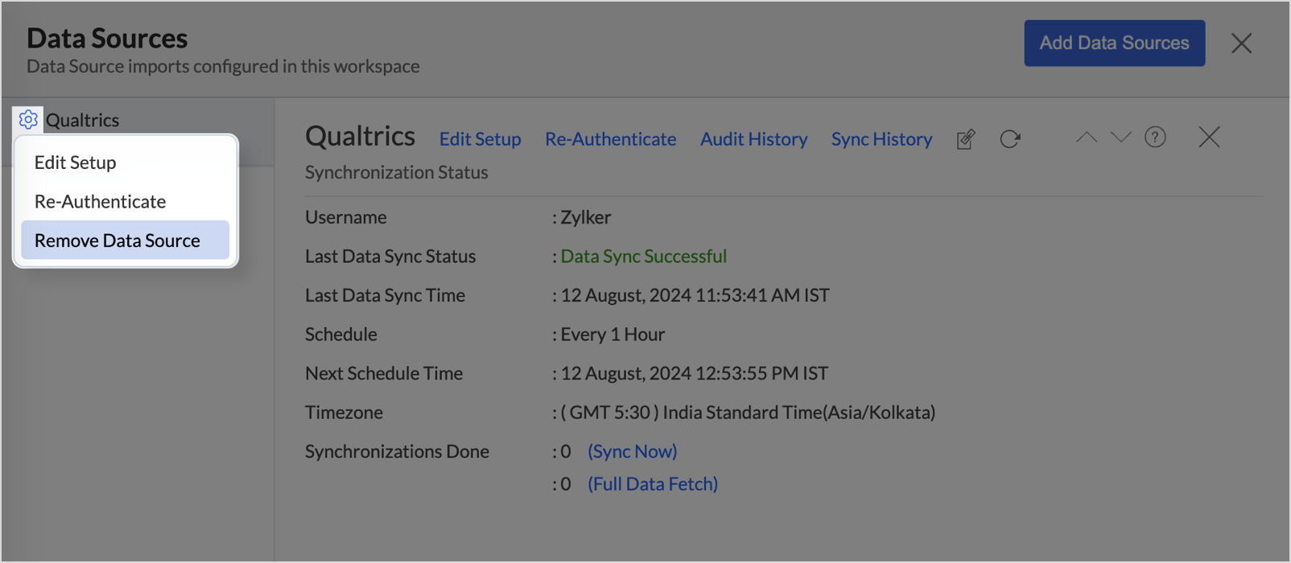Click the Sync Now link
1291x563 pixels.
[x=633, y=452]
